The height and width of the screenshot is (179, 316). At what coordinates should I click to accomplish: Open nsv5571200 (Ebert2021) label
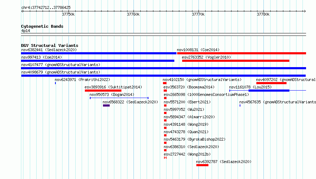pyautogui.click(x=187, y=102)
